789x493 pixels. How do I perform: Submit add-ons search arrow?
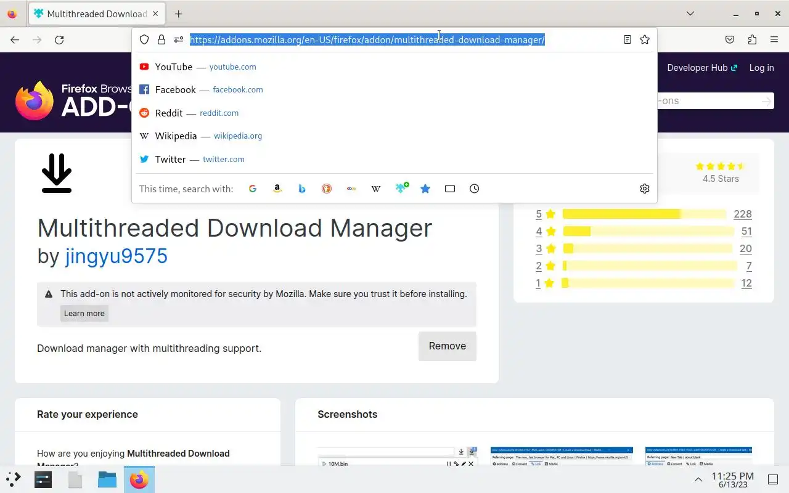[x=766, y=100]
